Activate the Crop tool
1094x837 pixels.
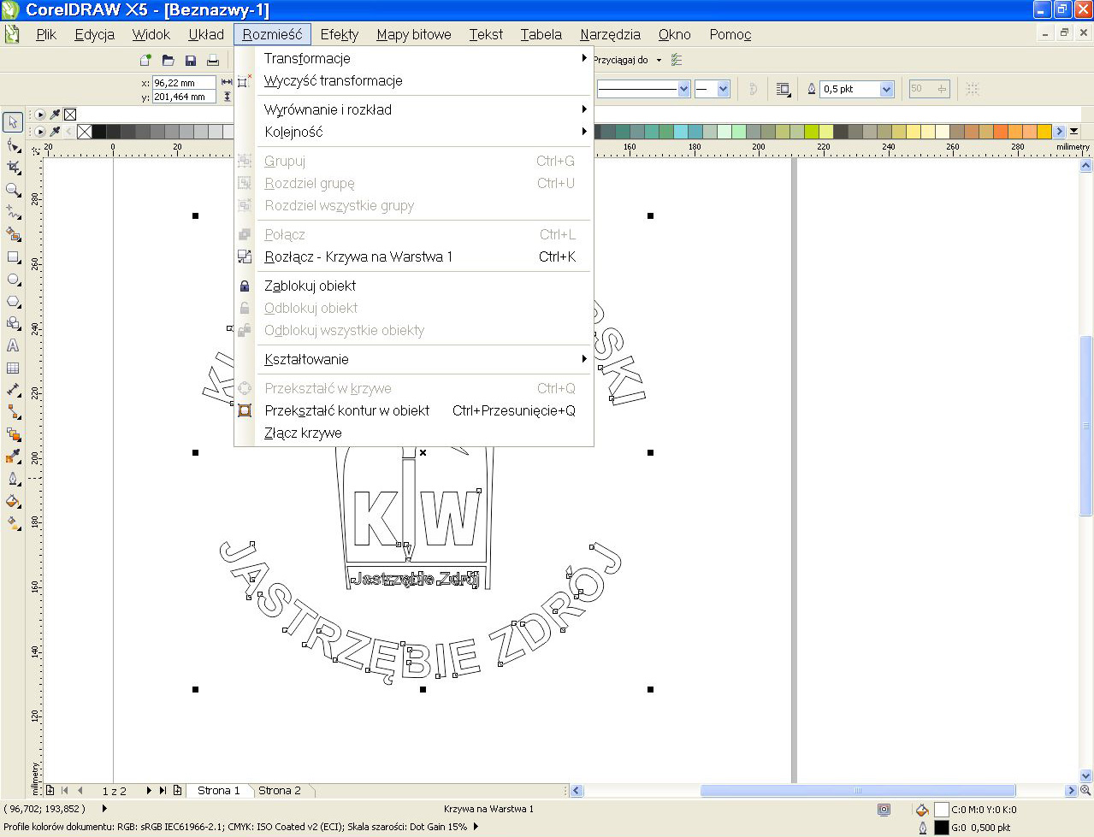pyautogui.click(x=13, y=168)
